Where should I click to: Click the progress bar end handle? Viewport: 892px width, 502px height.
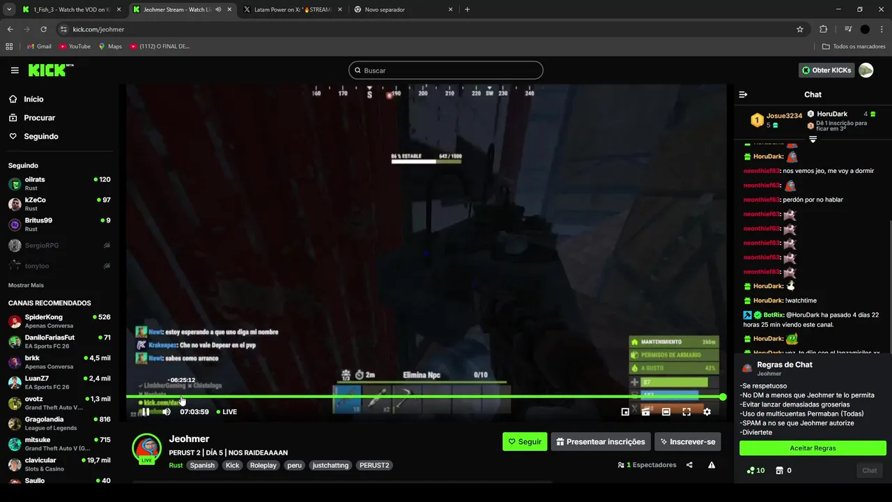pyautogui.click(x=723, y=397)
